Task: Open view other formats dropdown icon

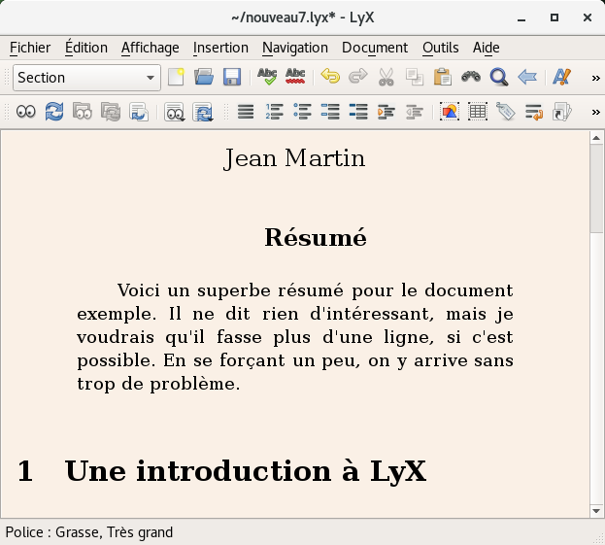Action: [x=175, y=112]
